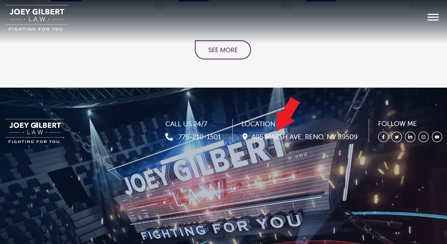The image size is (447, 244).
Task: Select the CALL US 24/7 heading
Action: pos(186,124)
